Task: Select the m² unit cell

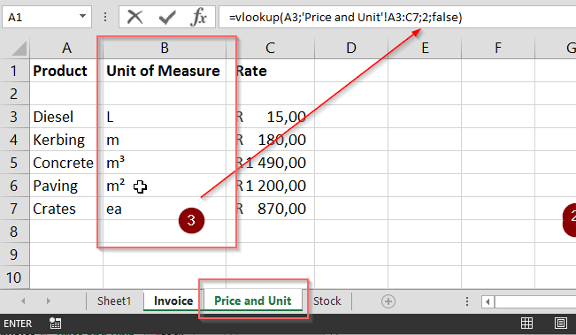Action: click(x=165, y=186)
